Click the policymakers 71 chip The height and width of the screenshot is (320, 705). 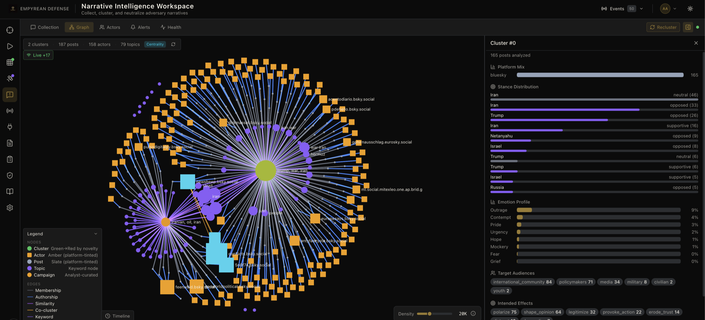pos(576,282)
